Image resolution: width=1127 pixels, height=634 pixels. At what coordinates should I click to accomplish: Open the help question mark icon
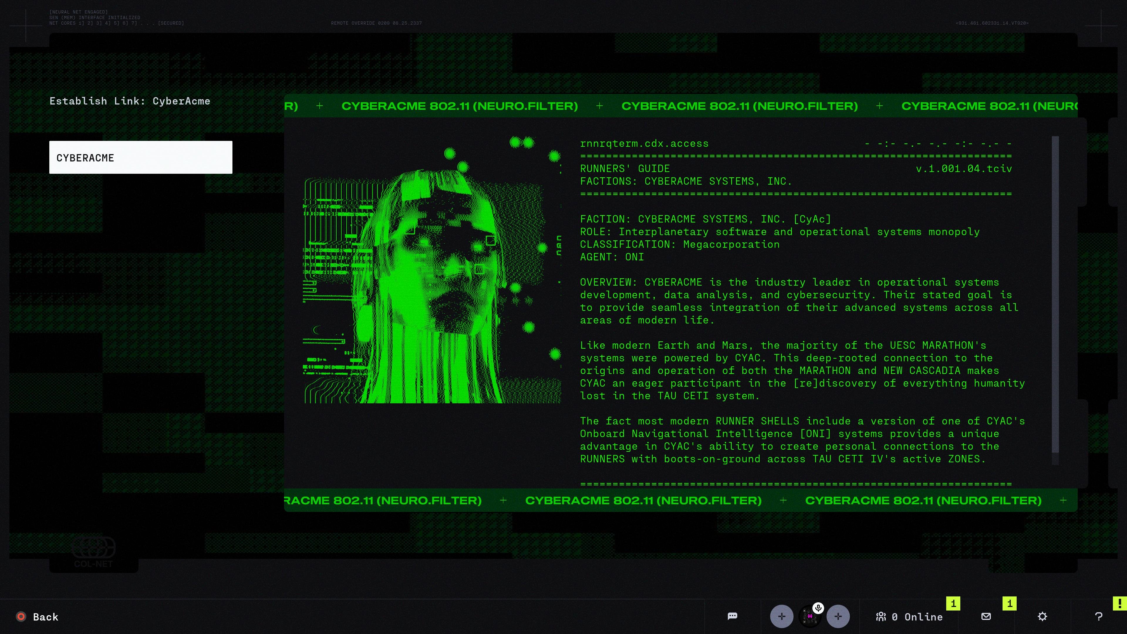point(1099,616)
